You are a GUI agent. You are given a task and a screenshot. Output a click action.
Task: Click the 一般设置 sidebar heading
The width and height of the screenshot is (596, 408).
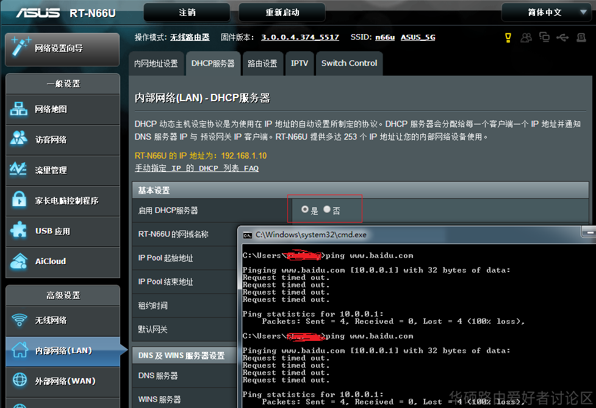tap(63, 84)
